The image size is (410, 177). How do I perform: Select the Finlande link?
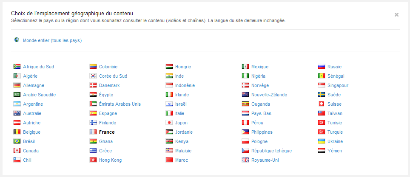point(108,123)
